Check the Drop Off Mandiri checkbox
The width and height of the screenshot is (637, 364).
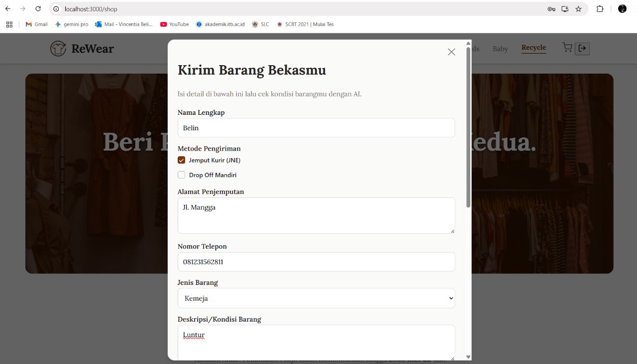(182, 175)
